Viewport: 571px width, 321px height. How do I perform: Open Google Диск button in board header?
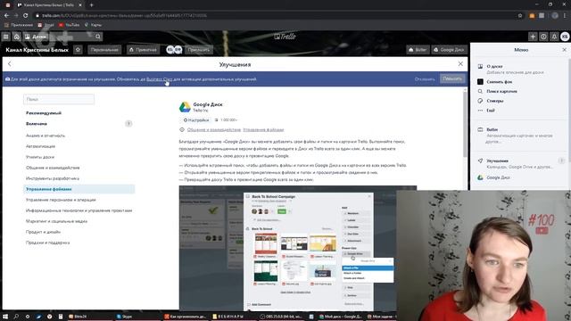[x=449, y=50]
